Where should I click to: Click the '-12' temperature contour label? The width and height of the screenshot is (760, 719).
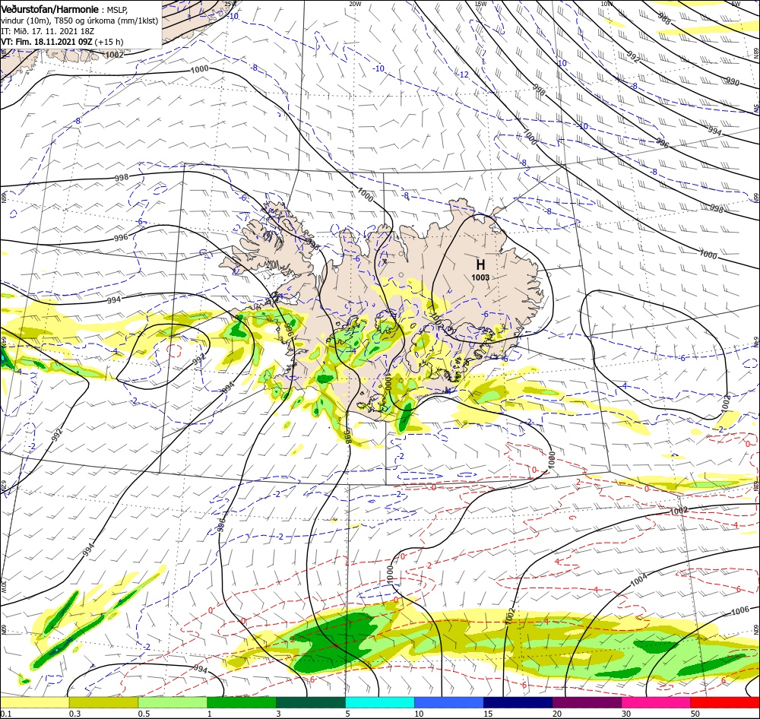[464, 74]
